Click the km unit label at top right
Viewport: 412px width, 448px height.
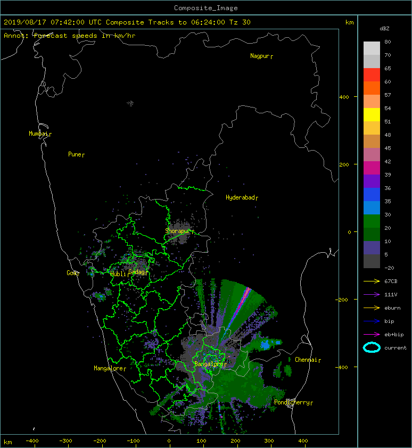349,22
